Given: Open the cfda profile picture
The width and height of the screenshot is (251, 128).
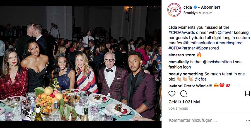Looking at the screenshot, I should tap(174, 10).
